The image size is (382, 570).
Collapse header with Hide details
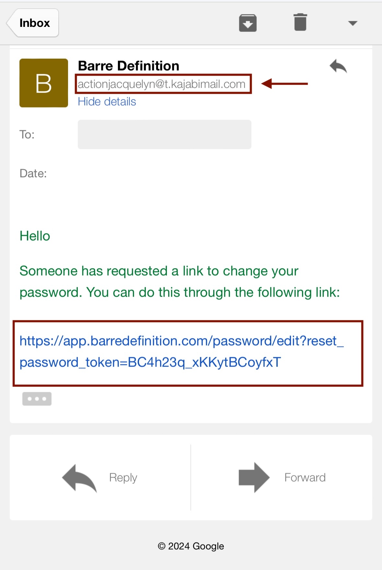(107, 102)
